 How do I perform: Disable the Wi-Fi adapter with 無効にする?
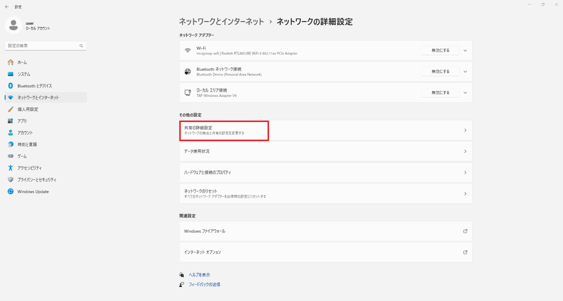(x=440, y=51)
